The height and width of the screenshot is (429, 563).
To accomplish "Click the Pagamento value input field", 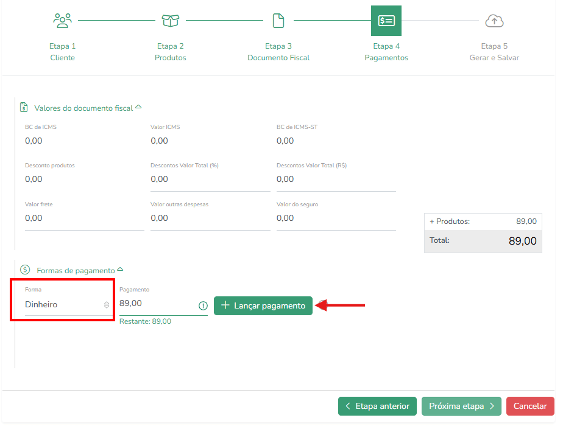I will 158,304.
